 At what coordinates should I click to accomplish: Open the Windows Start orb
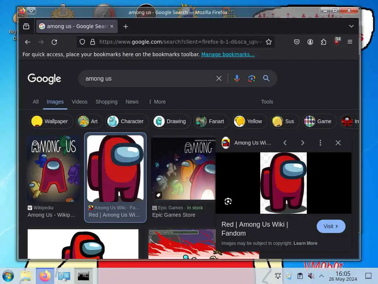[x=8, y=276]
